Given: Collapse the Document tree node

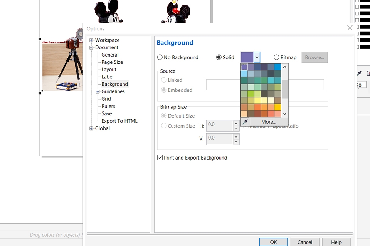Looking at the screenshot, I should 91,48.
